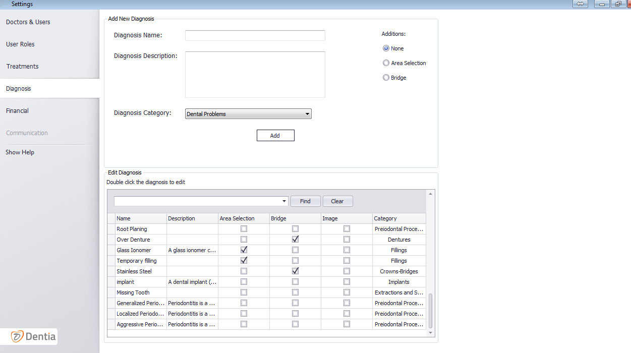Screen dimensions: 631x353
Task: Check the Image checkbox for Root Planing
Action: (x=347, y=228)
